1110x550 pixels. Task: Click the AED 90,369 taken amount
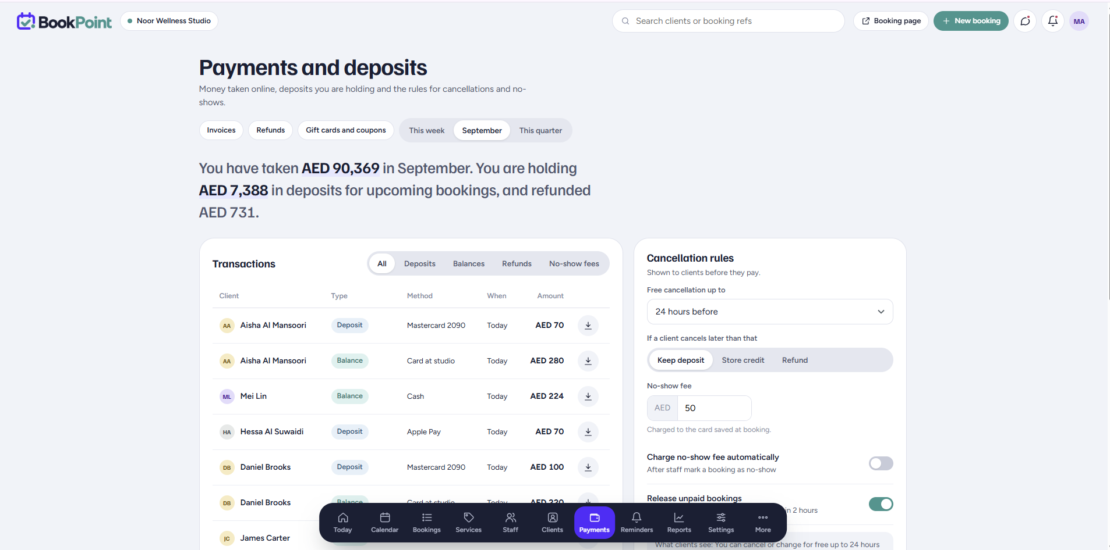340,169
